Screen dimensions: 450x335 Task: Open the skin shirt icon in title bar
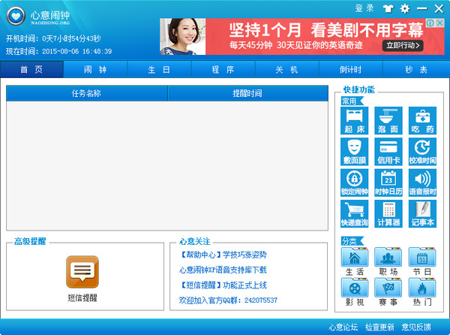(388, 8)
